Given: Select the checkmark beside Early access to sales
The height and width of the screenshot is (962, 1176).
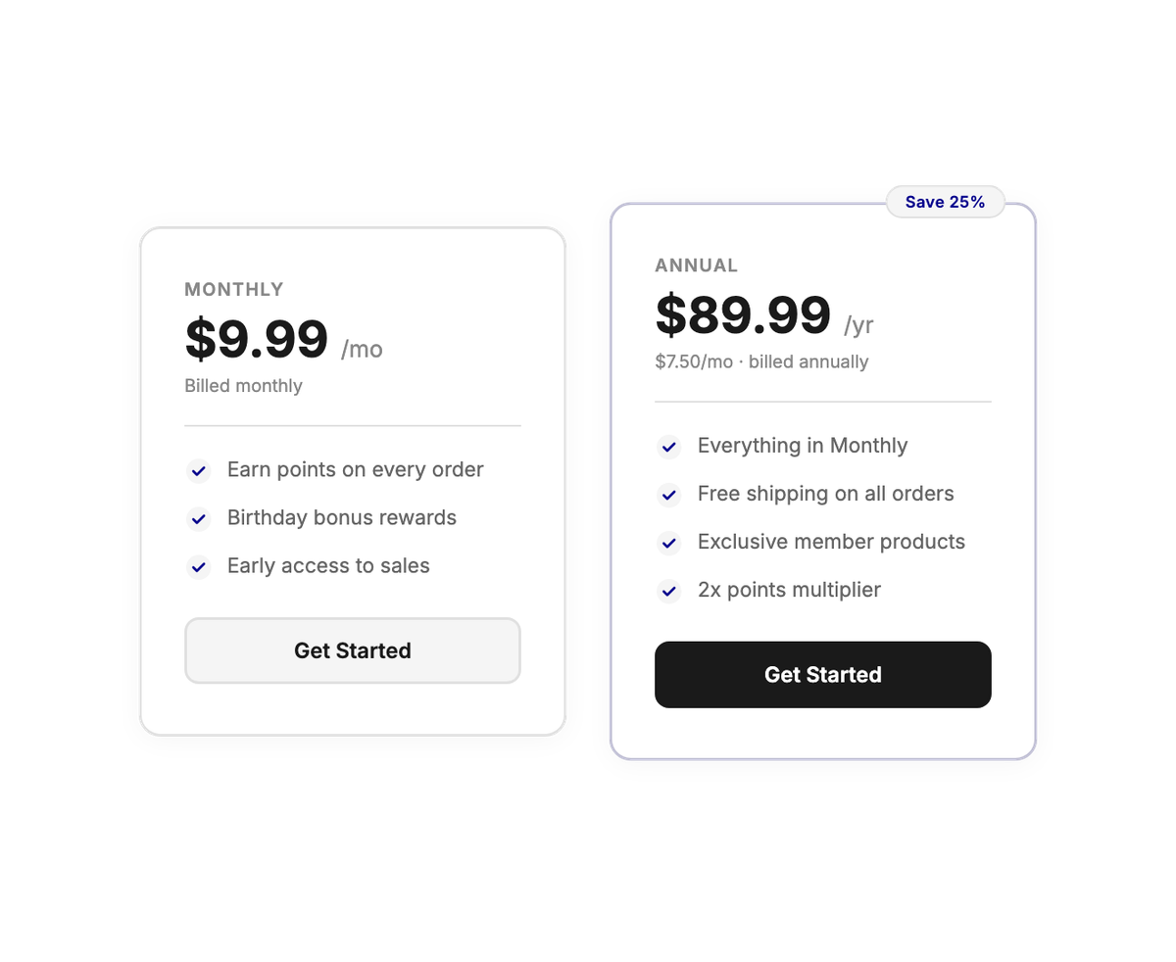Looking at the screenshot, I should (198, 566).
